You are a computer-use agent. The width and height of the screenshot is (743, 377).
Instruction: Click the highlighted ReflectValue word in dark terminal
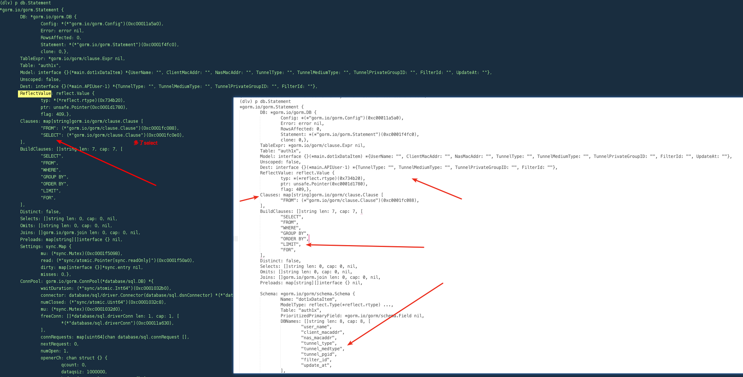coord(36,93)
